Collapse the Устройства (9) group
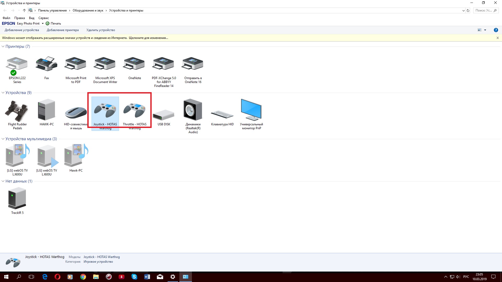This screenshot has width=502, height=282. pos(3,93)
